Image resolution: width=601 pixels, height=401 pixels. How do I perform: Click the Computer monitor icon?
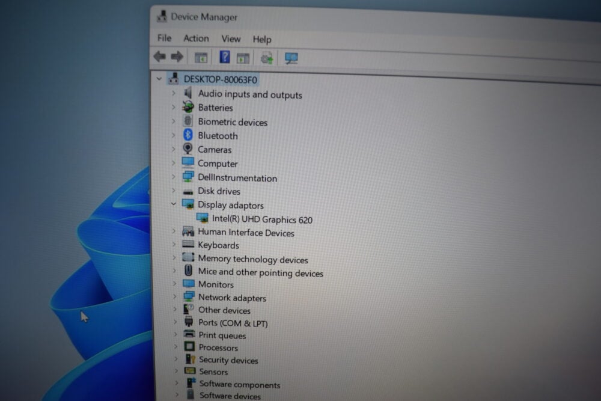coord(188,162)
